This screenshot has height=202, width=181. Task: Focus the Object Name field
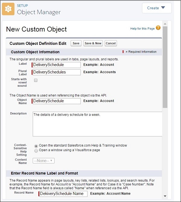tap(56, 101)
